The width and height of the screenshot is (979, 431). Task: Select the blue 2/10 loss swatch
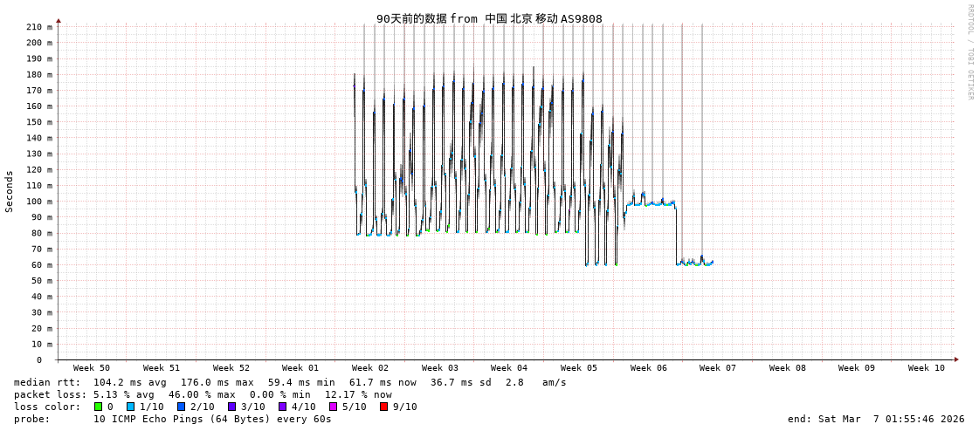[x=181, y=407]
